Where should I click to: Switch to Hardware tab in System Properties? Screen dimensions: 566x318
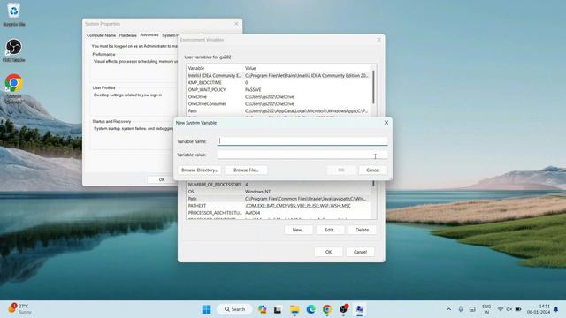(x=127, y=35)
